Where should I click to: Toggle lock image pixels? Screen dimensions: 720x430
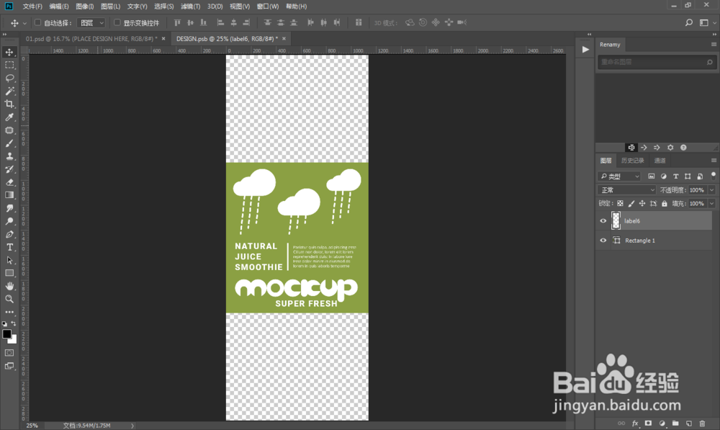pyautogui.click(x=631, y=204)
